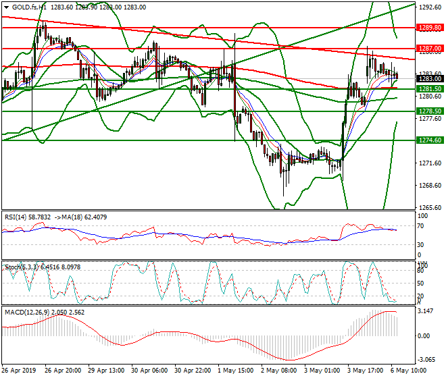
Task: Click the 3 May 01:00 time axis label
Action: coord(322,371)
